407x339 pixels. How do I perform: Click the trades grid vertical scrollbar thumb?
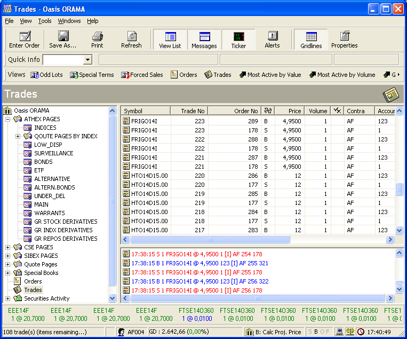(399, 189)
